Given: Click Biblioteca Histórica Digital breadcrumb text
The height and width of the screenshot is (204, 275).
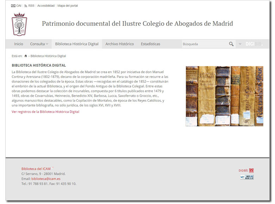Looking at the screenshot, I should coord(48,56).
